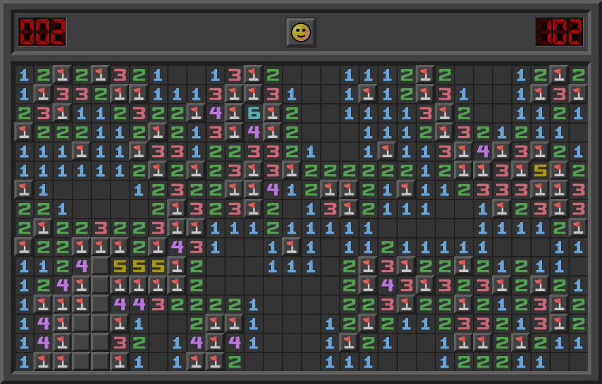Select the rightmost of the three adjacent yellow 5s

pos(158,266)
